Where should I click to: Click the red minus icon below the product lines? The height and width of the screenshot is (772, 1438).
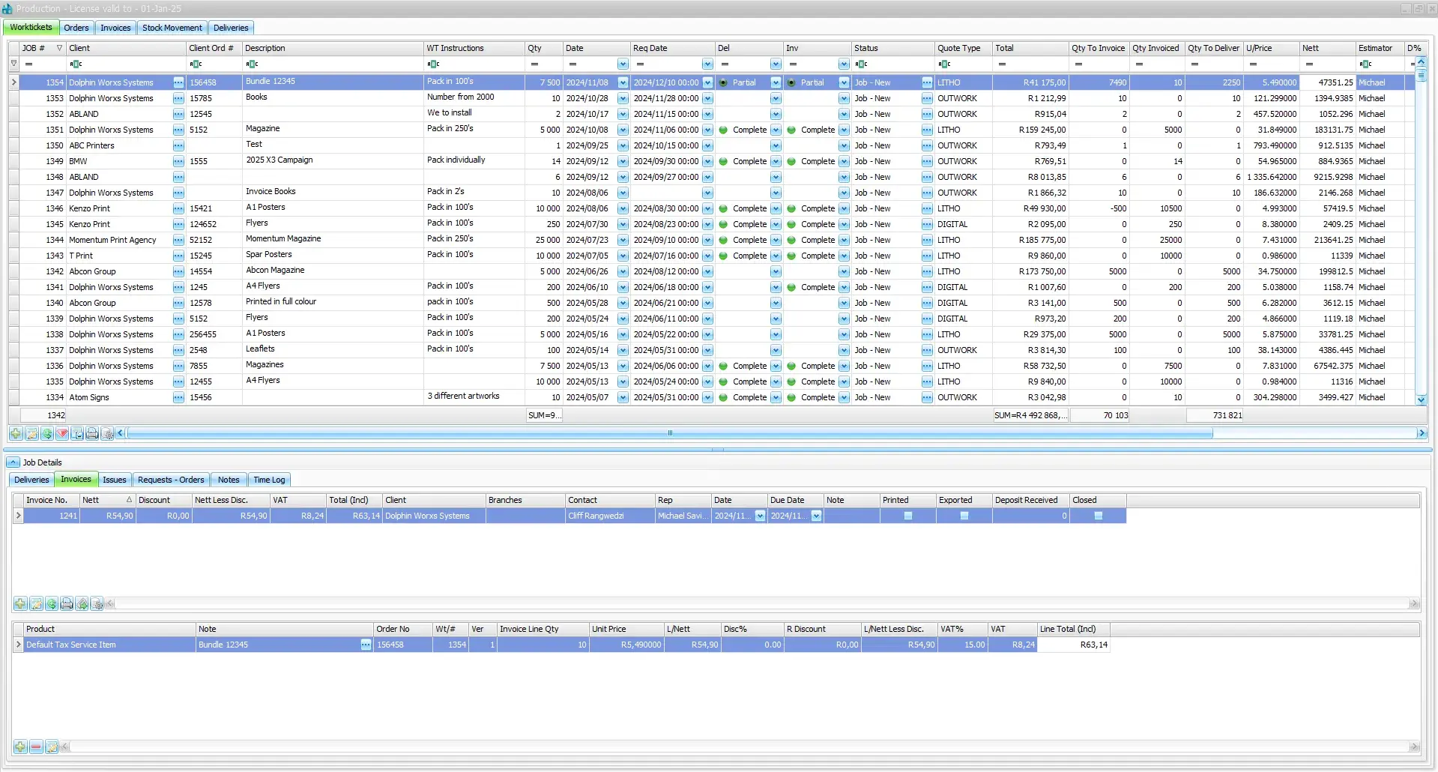tap(36, 747)
